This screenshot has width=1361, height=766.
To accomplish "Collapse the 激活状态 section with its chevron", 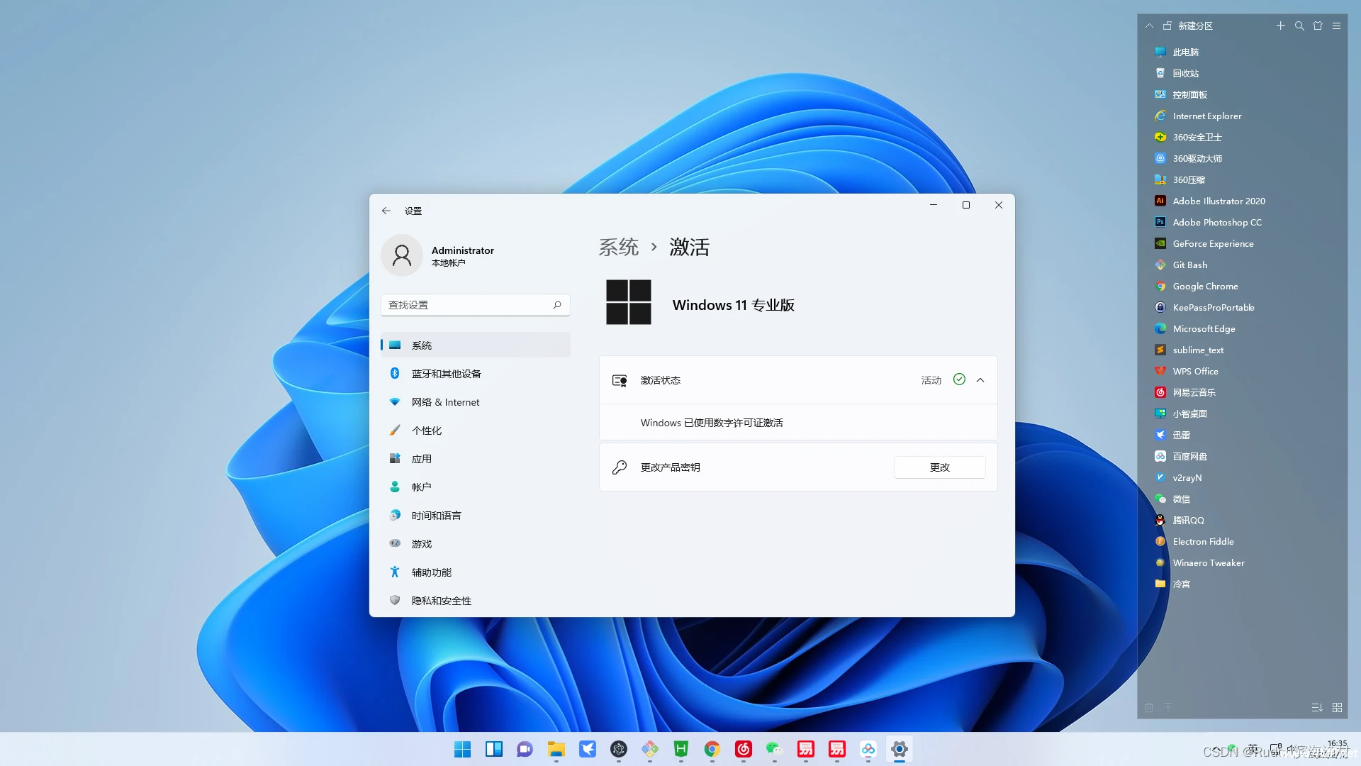I will click(981, 379).
